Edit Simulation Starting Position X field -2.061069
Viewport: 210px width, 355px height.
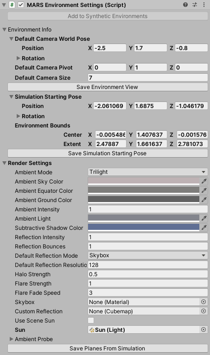coord(110,106)
